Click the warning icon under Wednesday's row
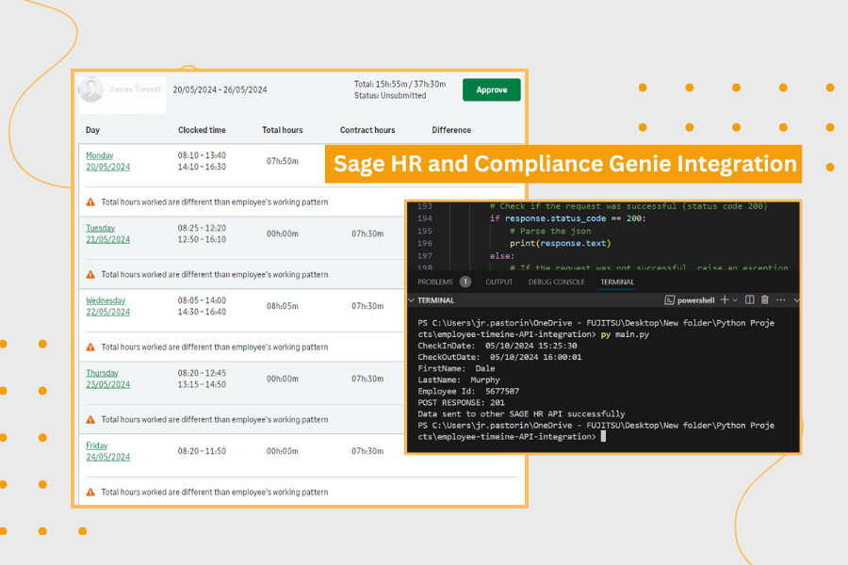 (90, 347)
